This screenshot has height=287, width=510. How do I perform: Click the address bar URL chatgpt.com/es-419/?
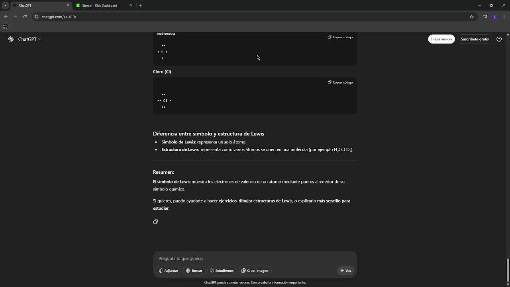(x=59, y=17)
